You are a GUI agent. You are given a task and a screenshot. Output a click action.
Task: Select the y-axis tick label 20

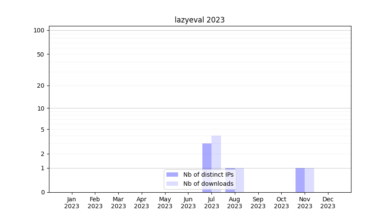tap(41, 86)
